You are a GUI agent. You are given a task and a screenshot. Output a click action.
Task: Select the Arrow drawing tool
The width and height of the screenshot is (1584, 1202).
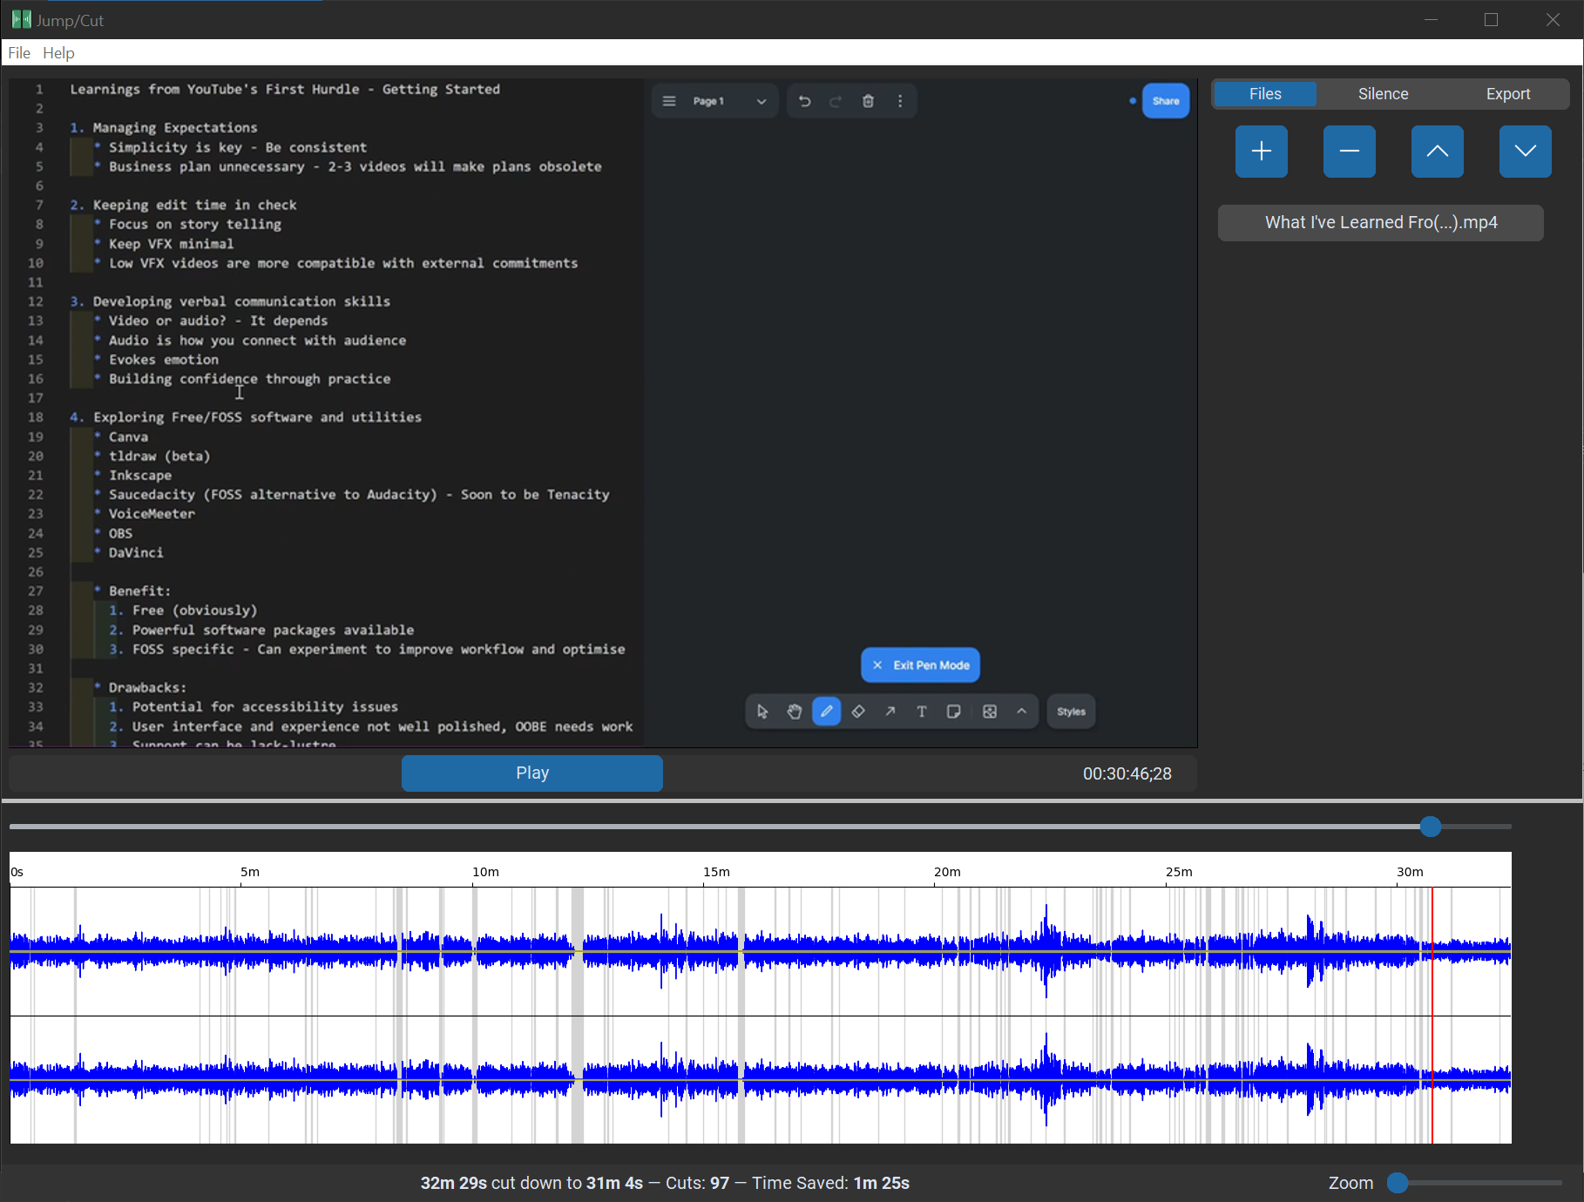pos(890,712)
